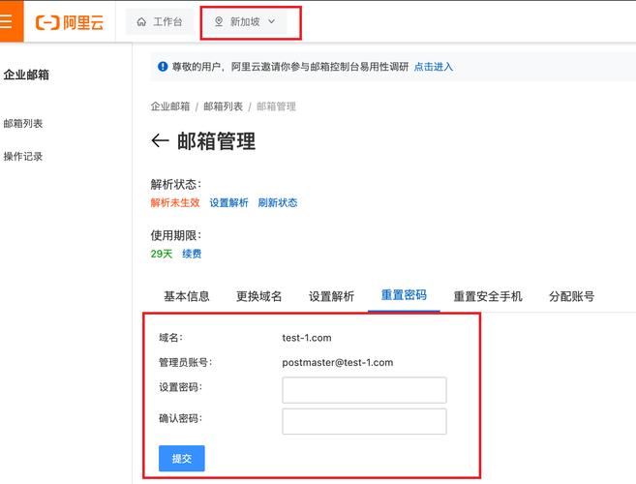Click the 解析未生效 status text
636x484 pixels.
tap(175, 202)
